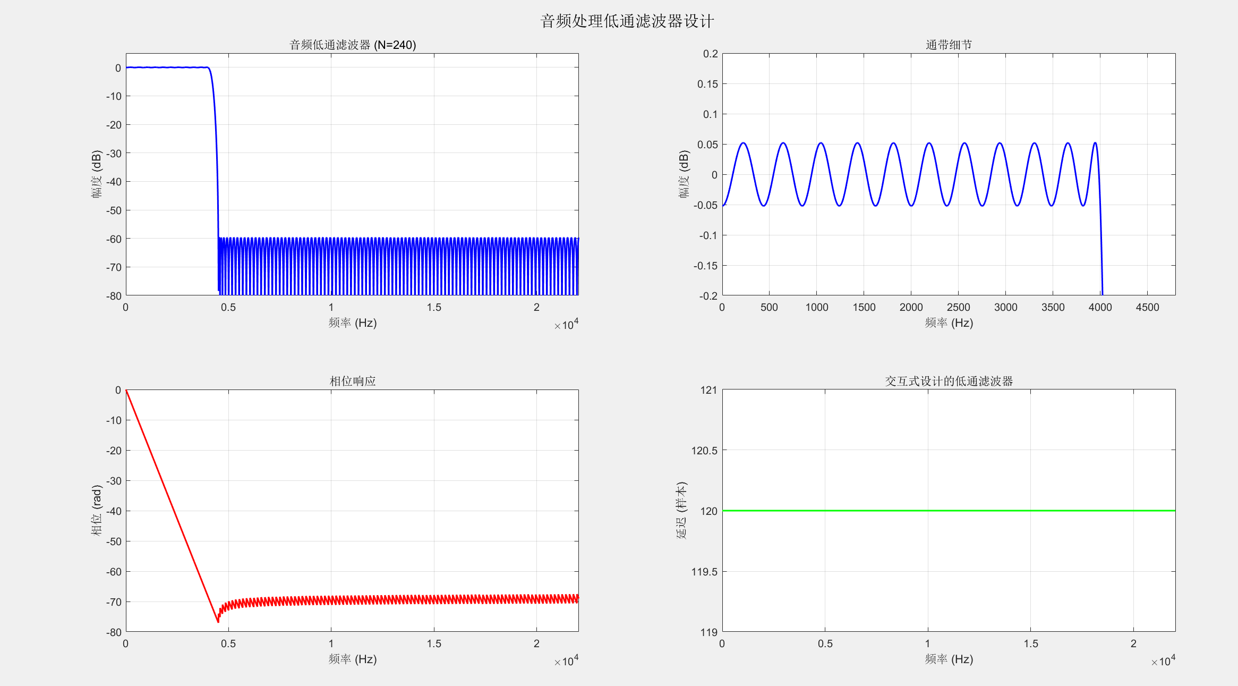The width and height of the screenshot is (1238, 686).
Task: Select the green group delay line
Action: pyautogui.click(x=949, y=511)
